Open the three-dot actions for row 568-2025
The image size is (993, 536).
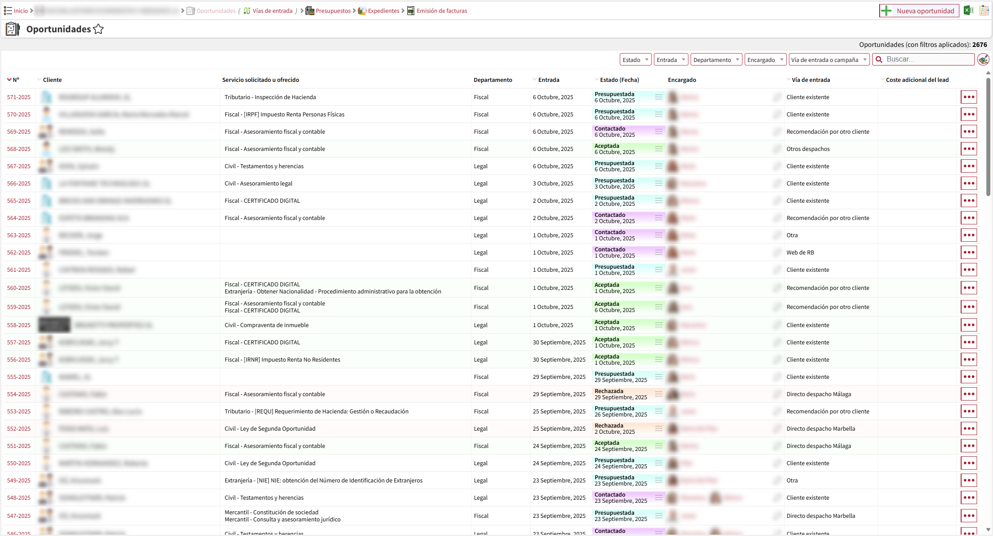[x=969, y=149]
